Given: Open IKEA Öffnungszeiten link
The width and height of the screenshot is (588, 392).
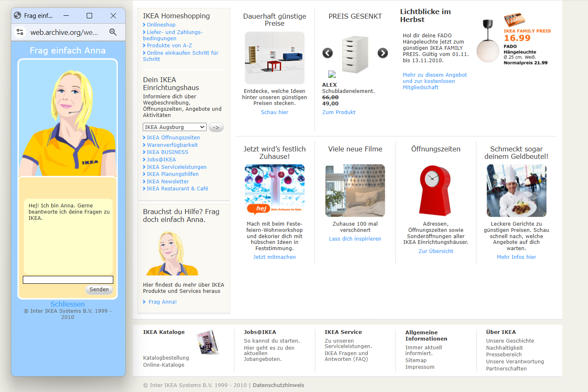Looking at the screenshot, I should click(x=173, y=138).
